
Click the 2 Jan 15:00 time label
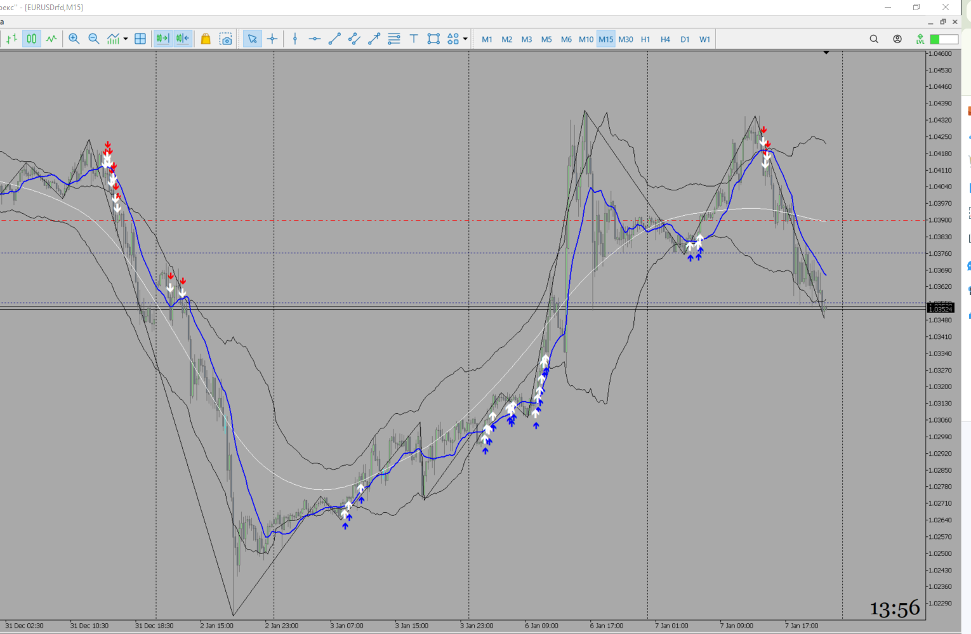216,626
